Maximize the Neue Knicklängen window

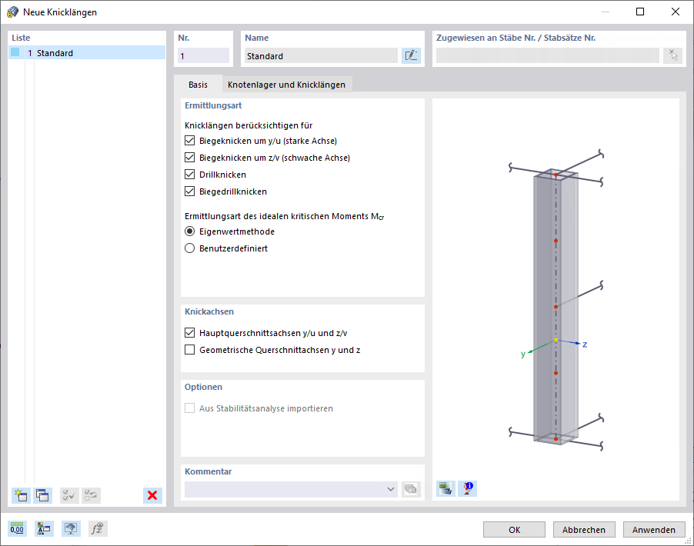[640, 12]
